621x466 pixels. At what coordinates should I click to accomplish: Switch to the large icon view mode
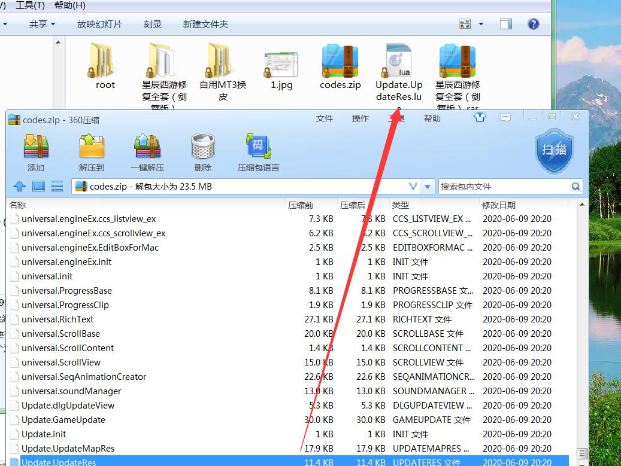(38, 187)
